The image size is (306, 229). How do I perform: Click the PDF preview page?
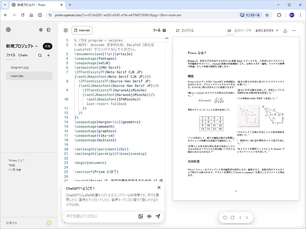236,118
